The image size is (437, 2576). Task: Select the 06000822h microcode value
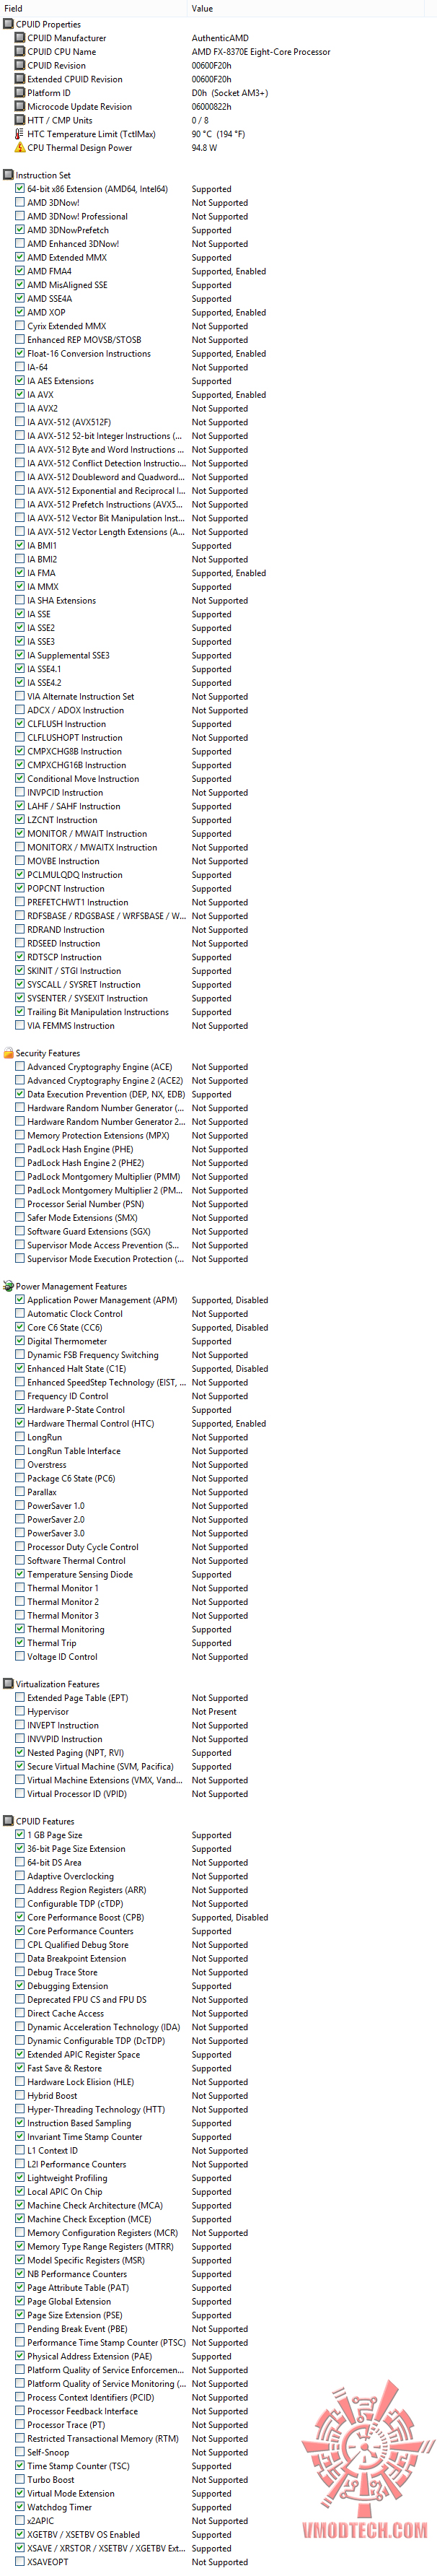coord(211,107)
